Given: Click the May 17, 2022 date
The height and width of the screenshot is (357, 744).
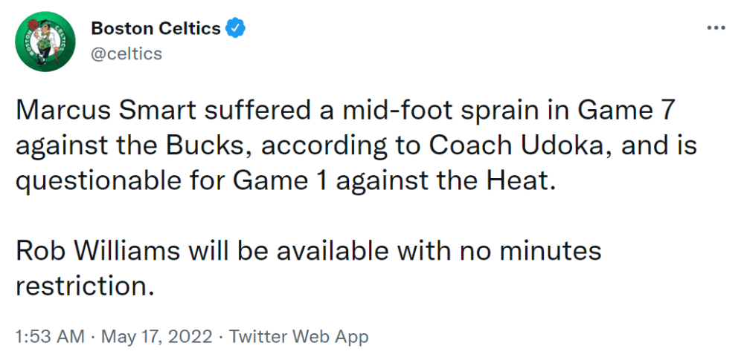Looking at the screenshot, I should coord(157,338).
